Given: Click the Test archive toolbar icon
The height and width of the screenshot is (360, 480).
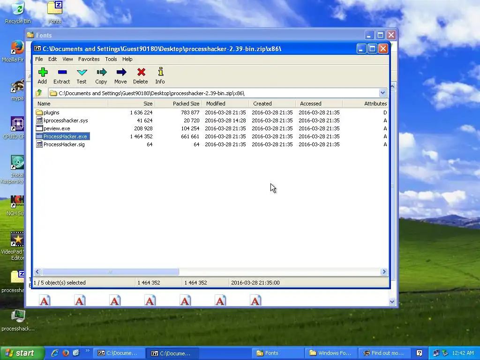Looking at the screenshot, I should click(82, 72).
